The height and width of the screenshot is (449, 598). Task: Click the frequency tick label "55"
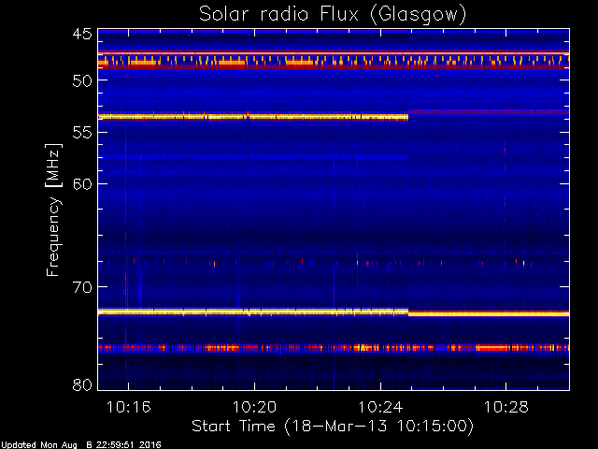[x=82, y=133]
